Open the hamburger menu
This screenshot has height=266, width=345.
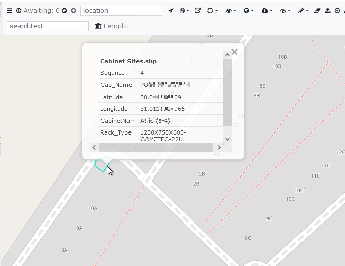[9, 11]
